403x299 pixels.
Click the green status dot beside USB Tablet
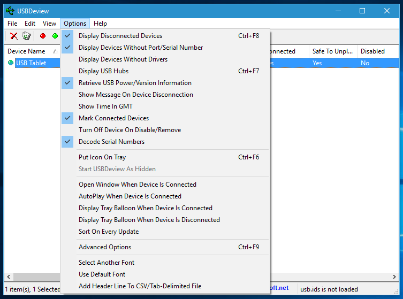11,63
